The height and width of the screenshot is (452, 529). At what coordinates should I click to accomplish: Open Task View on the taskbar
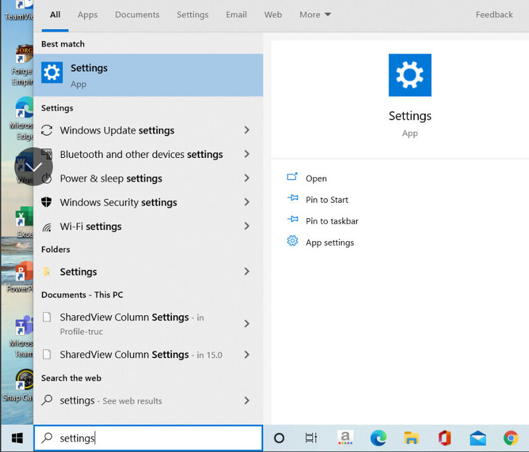coord(311,438)
